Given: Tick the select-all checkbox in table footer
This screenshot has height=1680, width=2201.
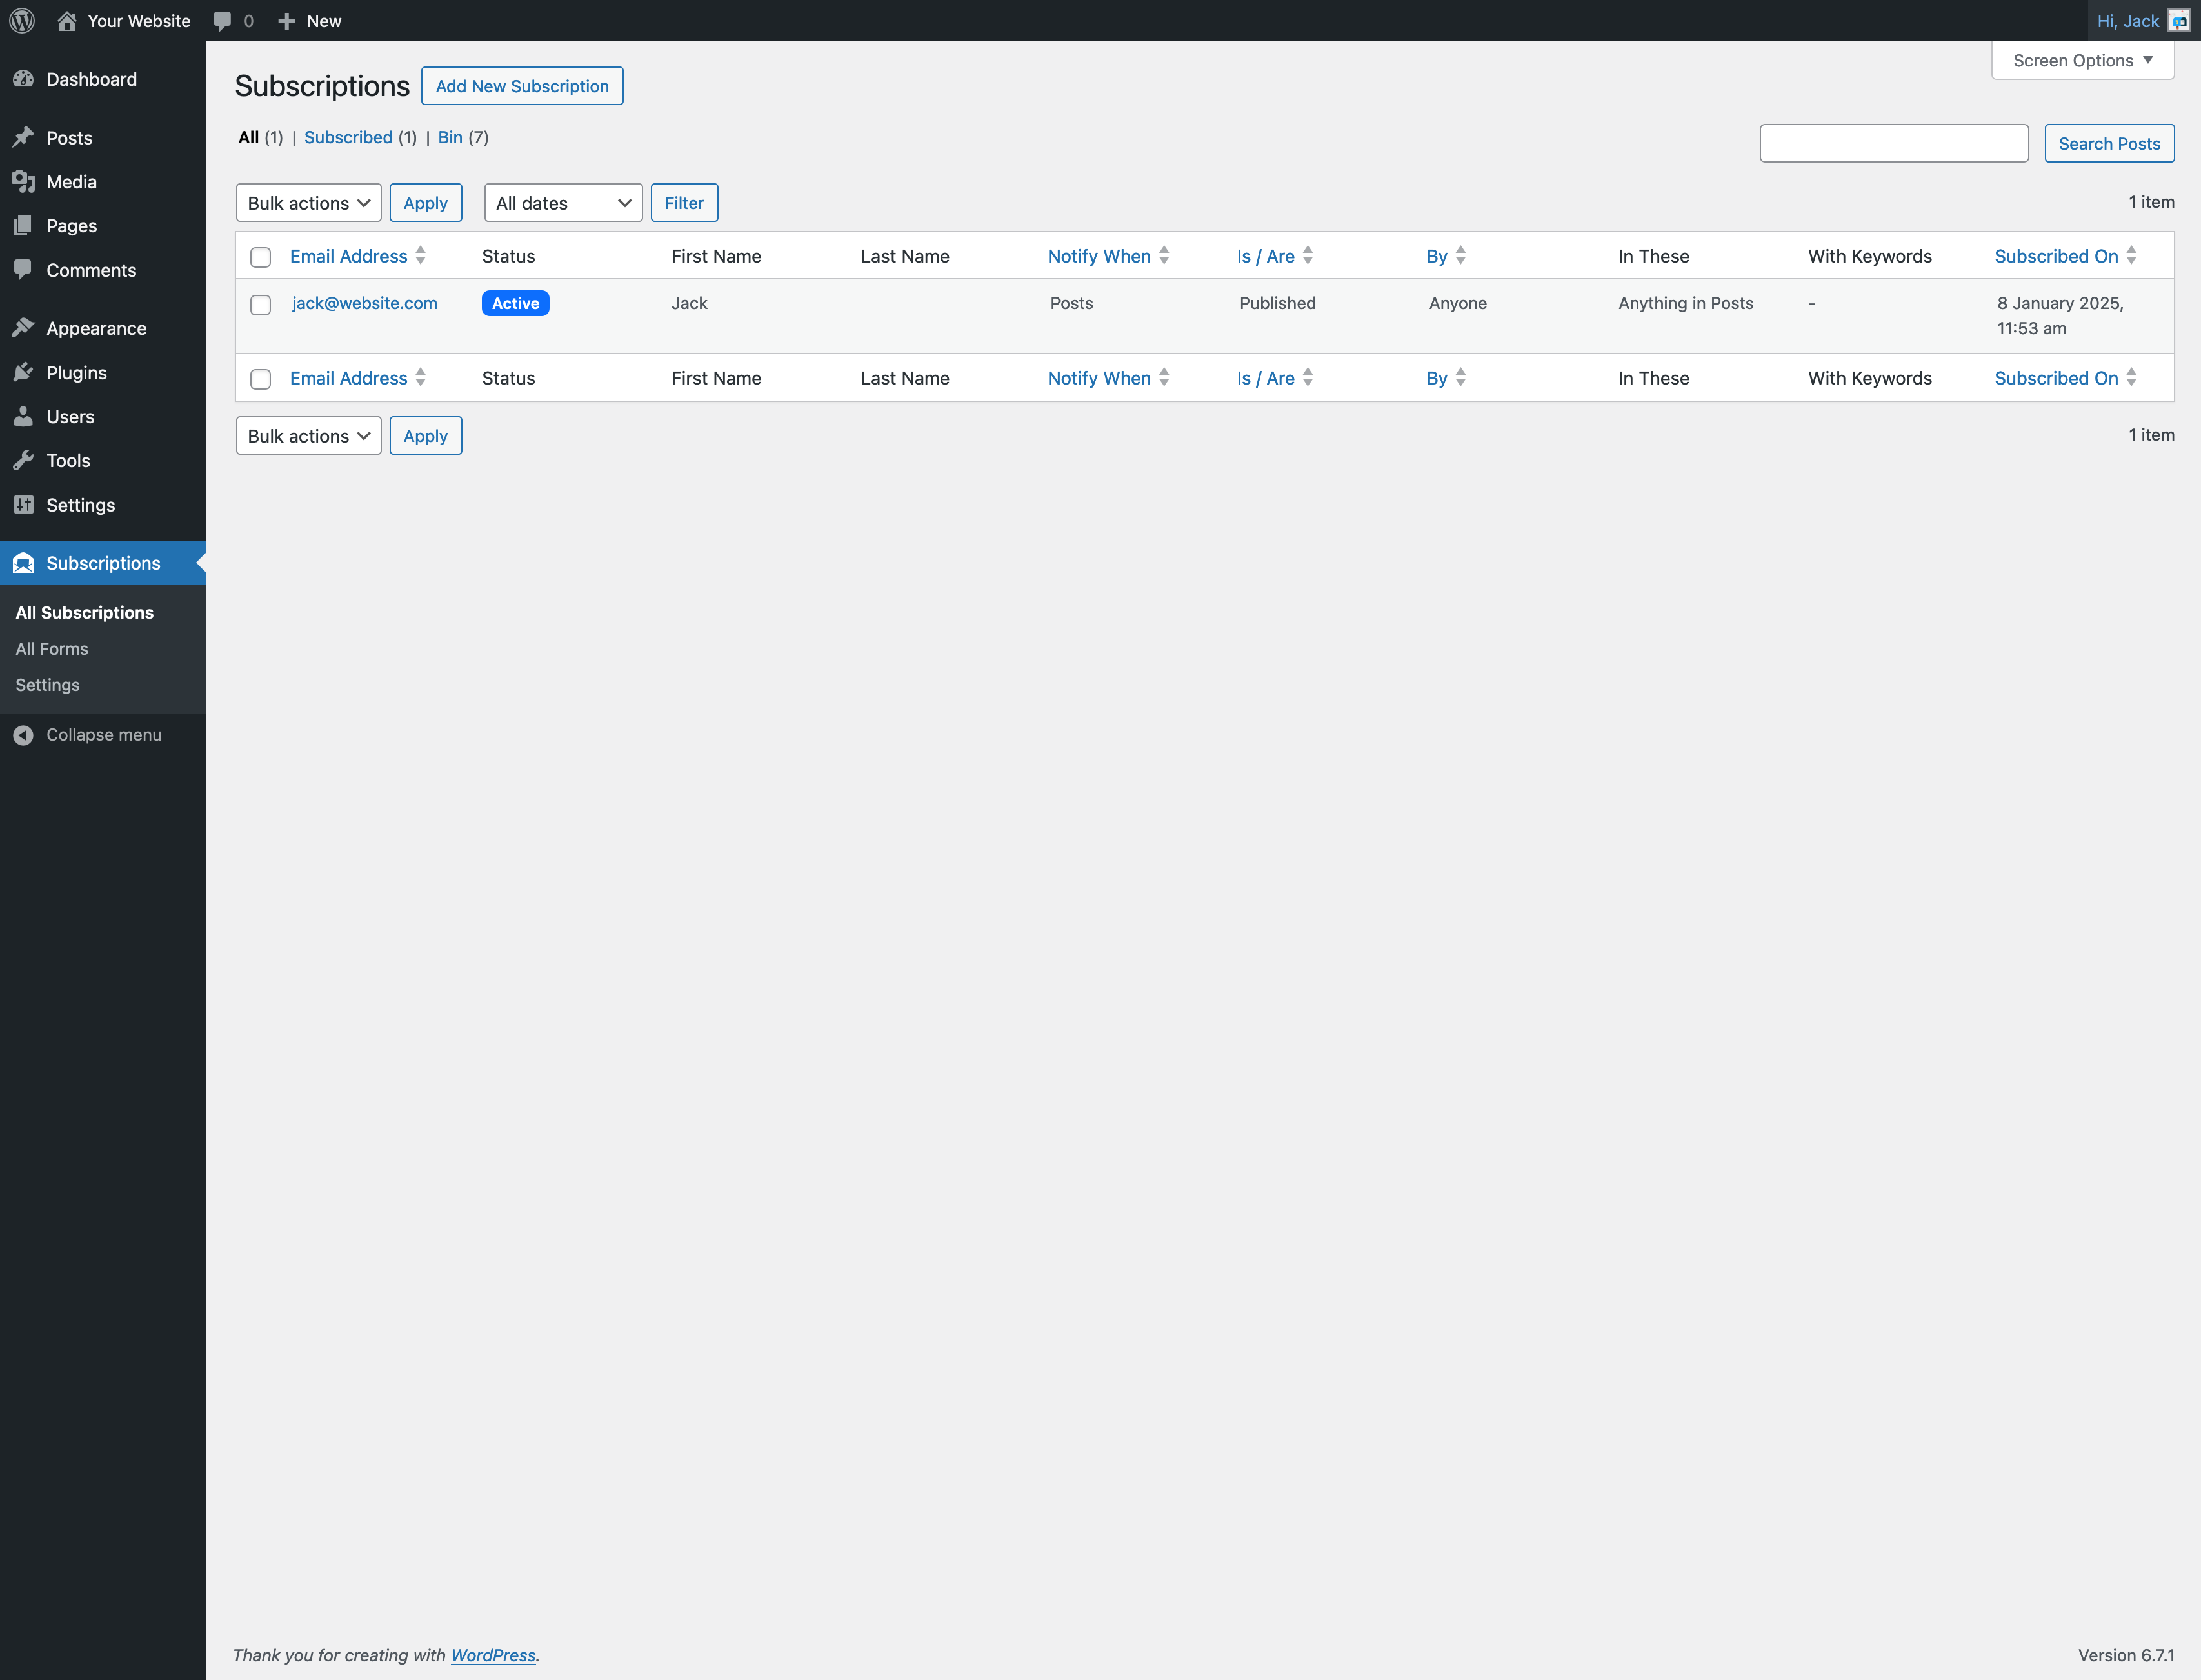Looking at the screenshot, I should (x=261, y=379).
